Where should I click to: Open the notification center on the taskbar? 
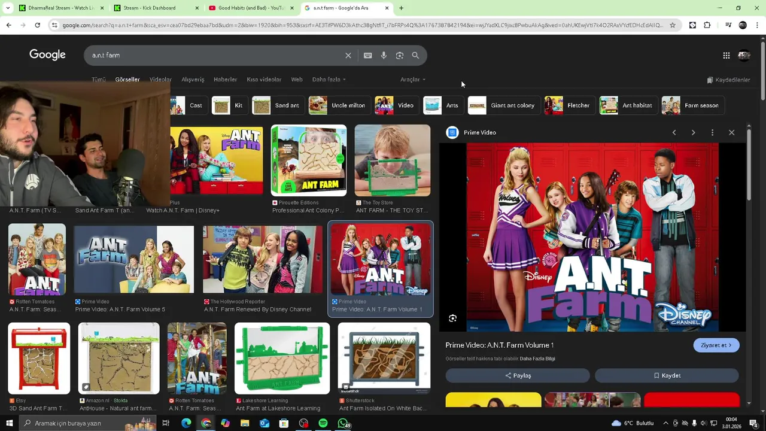(x=753, y=423)
